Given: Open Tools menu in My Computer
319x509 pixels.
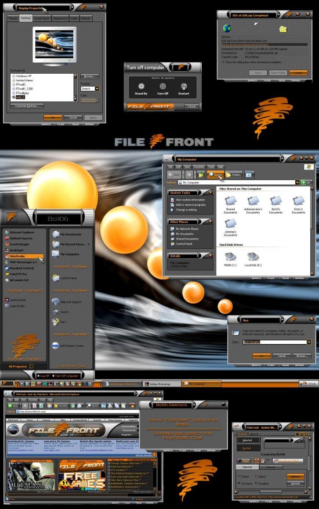Looking at the screenshot, I should (211, 167).
